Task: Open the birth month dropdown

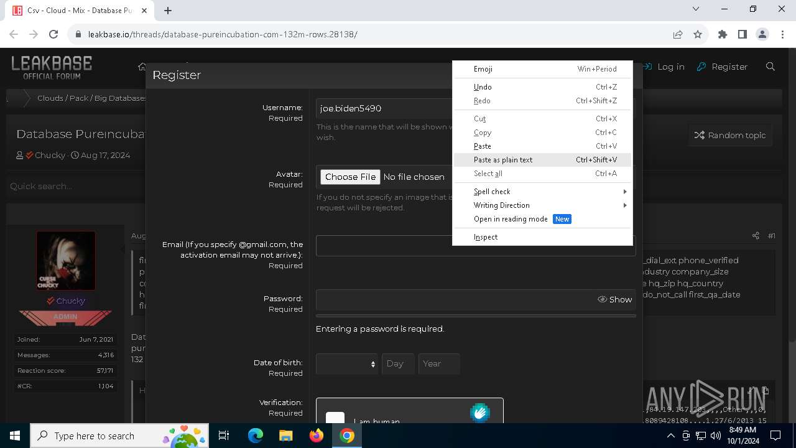Action: [347, 364]
